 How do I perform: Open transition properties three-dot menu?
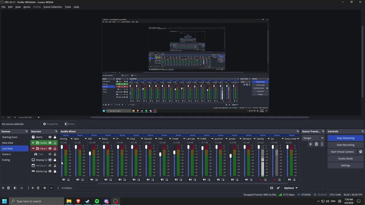click(x=322, y=144)
